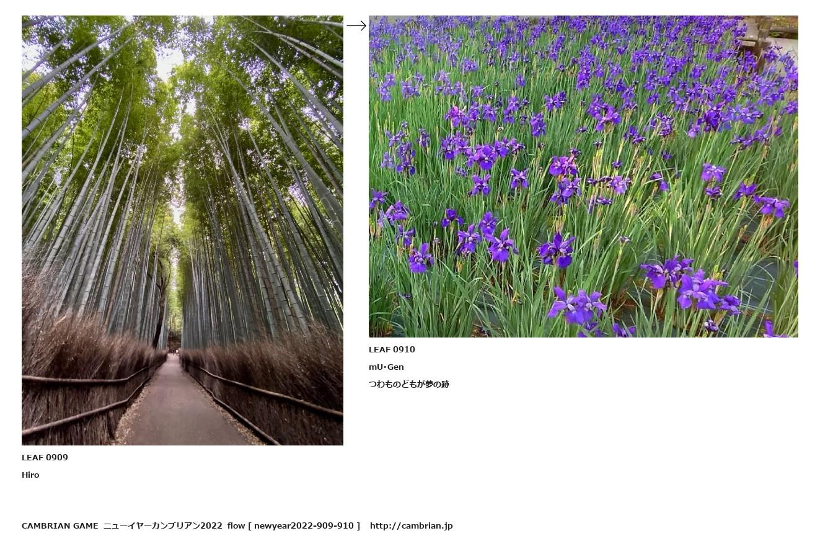Click the LEAF 0909 label

click(45, 457)
